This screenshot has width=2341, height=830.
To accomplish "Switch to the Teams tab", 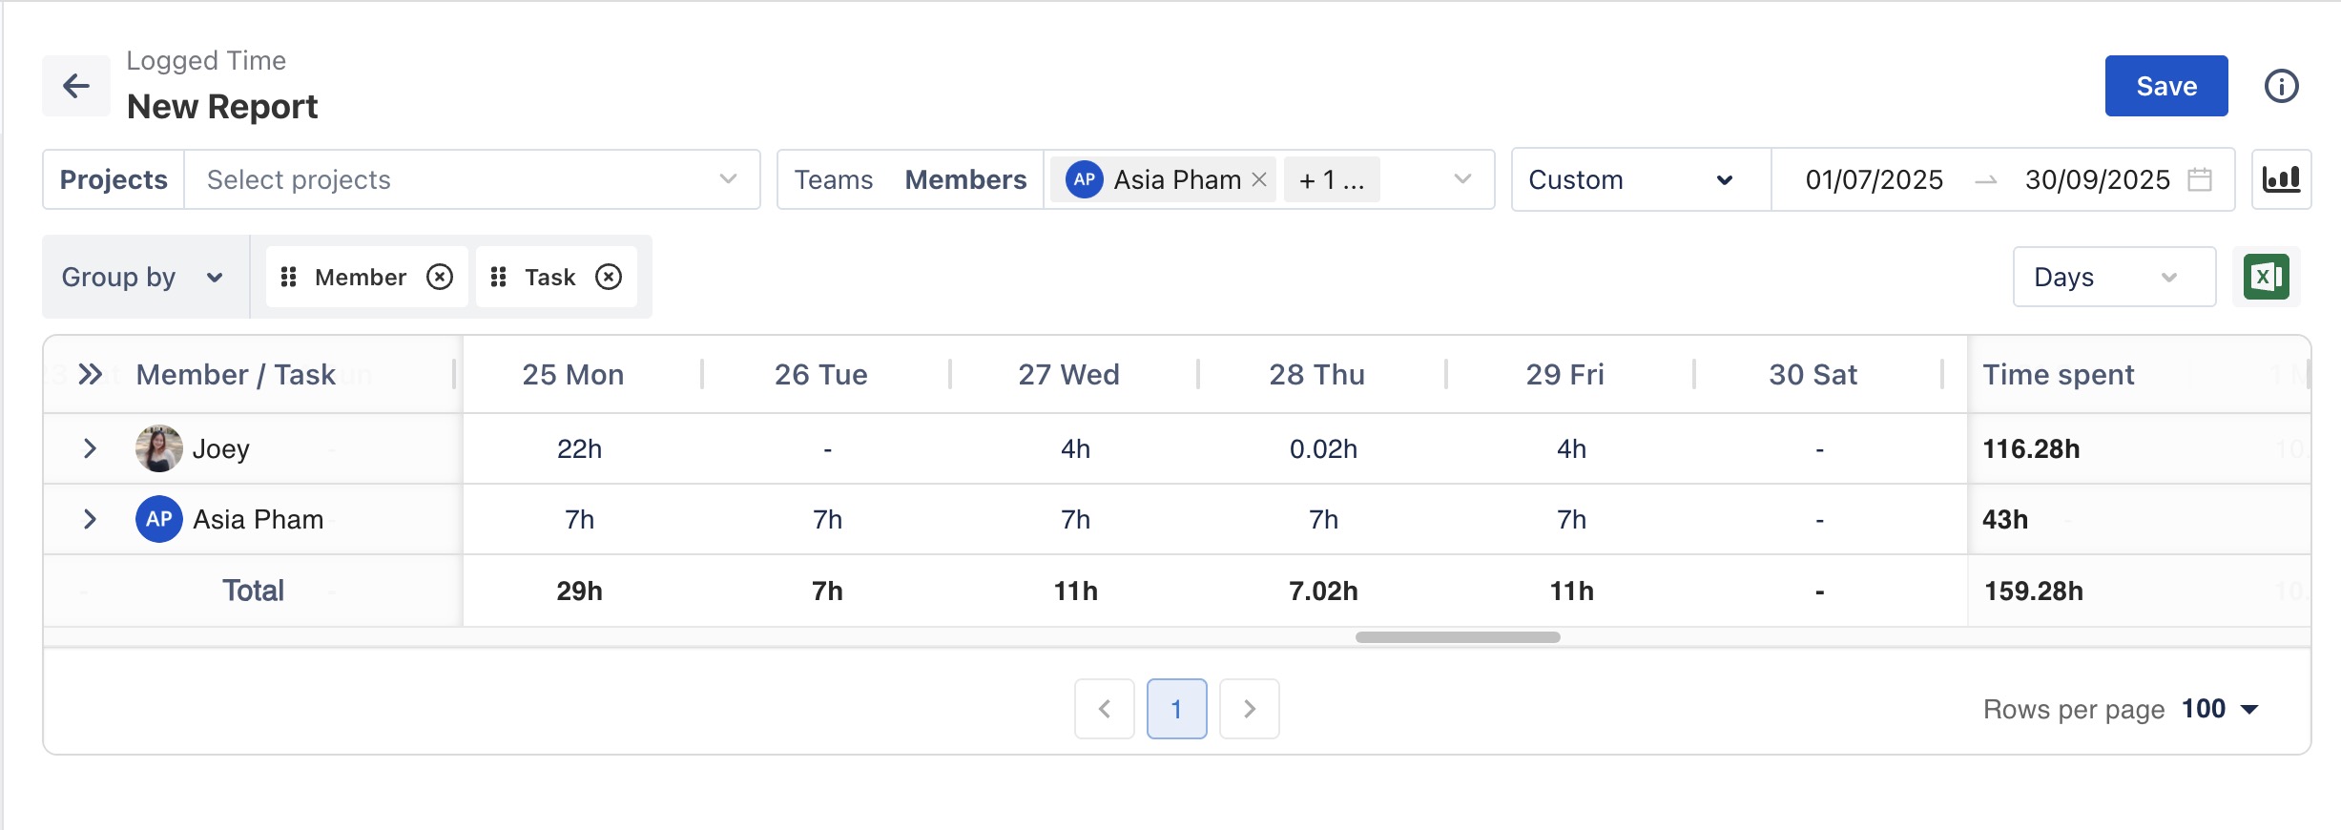I will [833, 179].
